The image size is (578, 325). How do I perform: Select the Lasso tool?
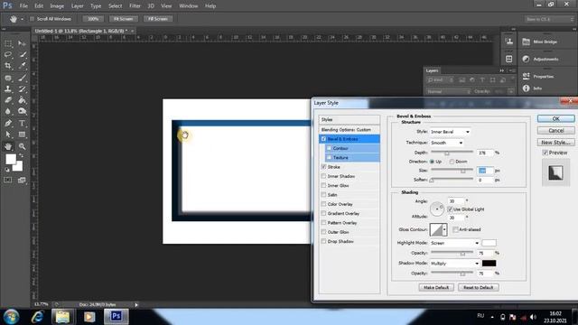click(x=8, y=54)
